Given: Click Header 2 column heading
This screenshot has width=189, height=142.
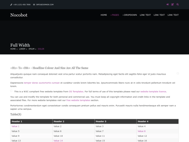Looking at the screenshot, I should tap(73, 121).
